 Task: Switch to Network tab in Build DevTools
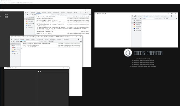[x=50, y=13]
